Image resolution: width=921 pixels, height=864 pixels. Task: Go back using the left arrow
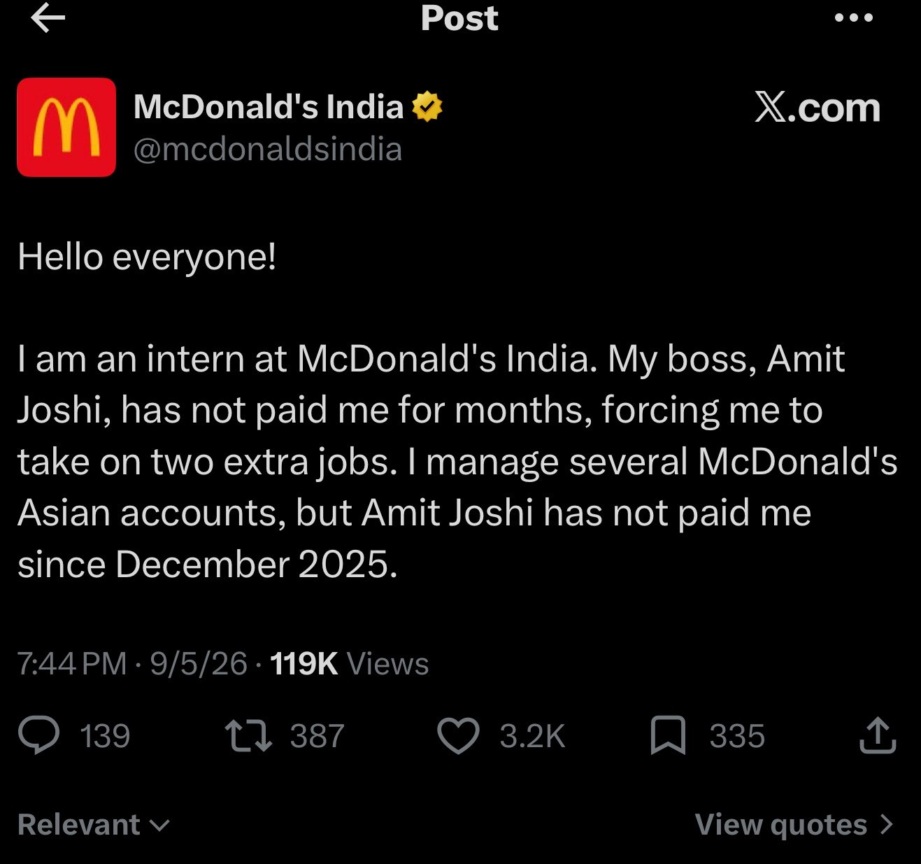[x=48, y=19]
